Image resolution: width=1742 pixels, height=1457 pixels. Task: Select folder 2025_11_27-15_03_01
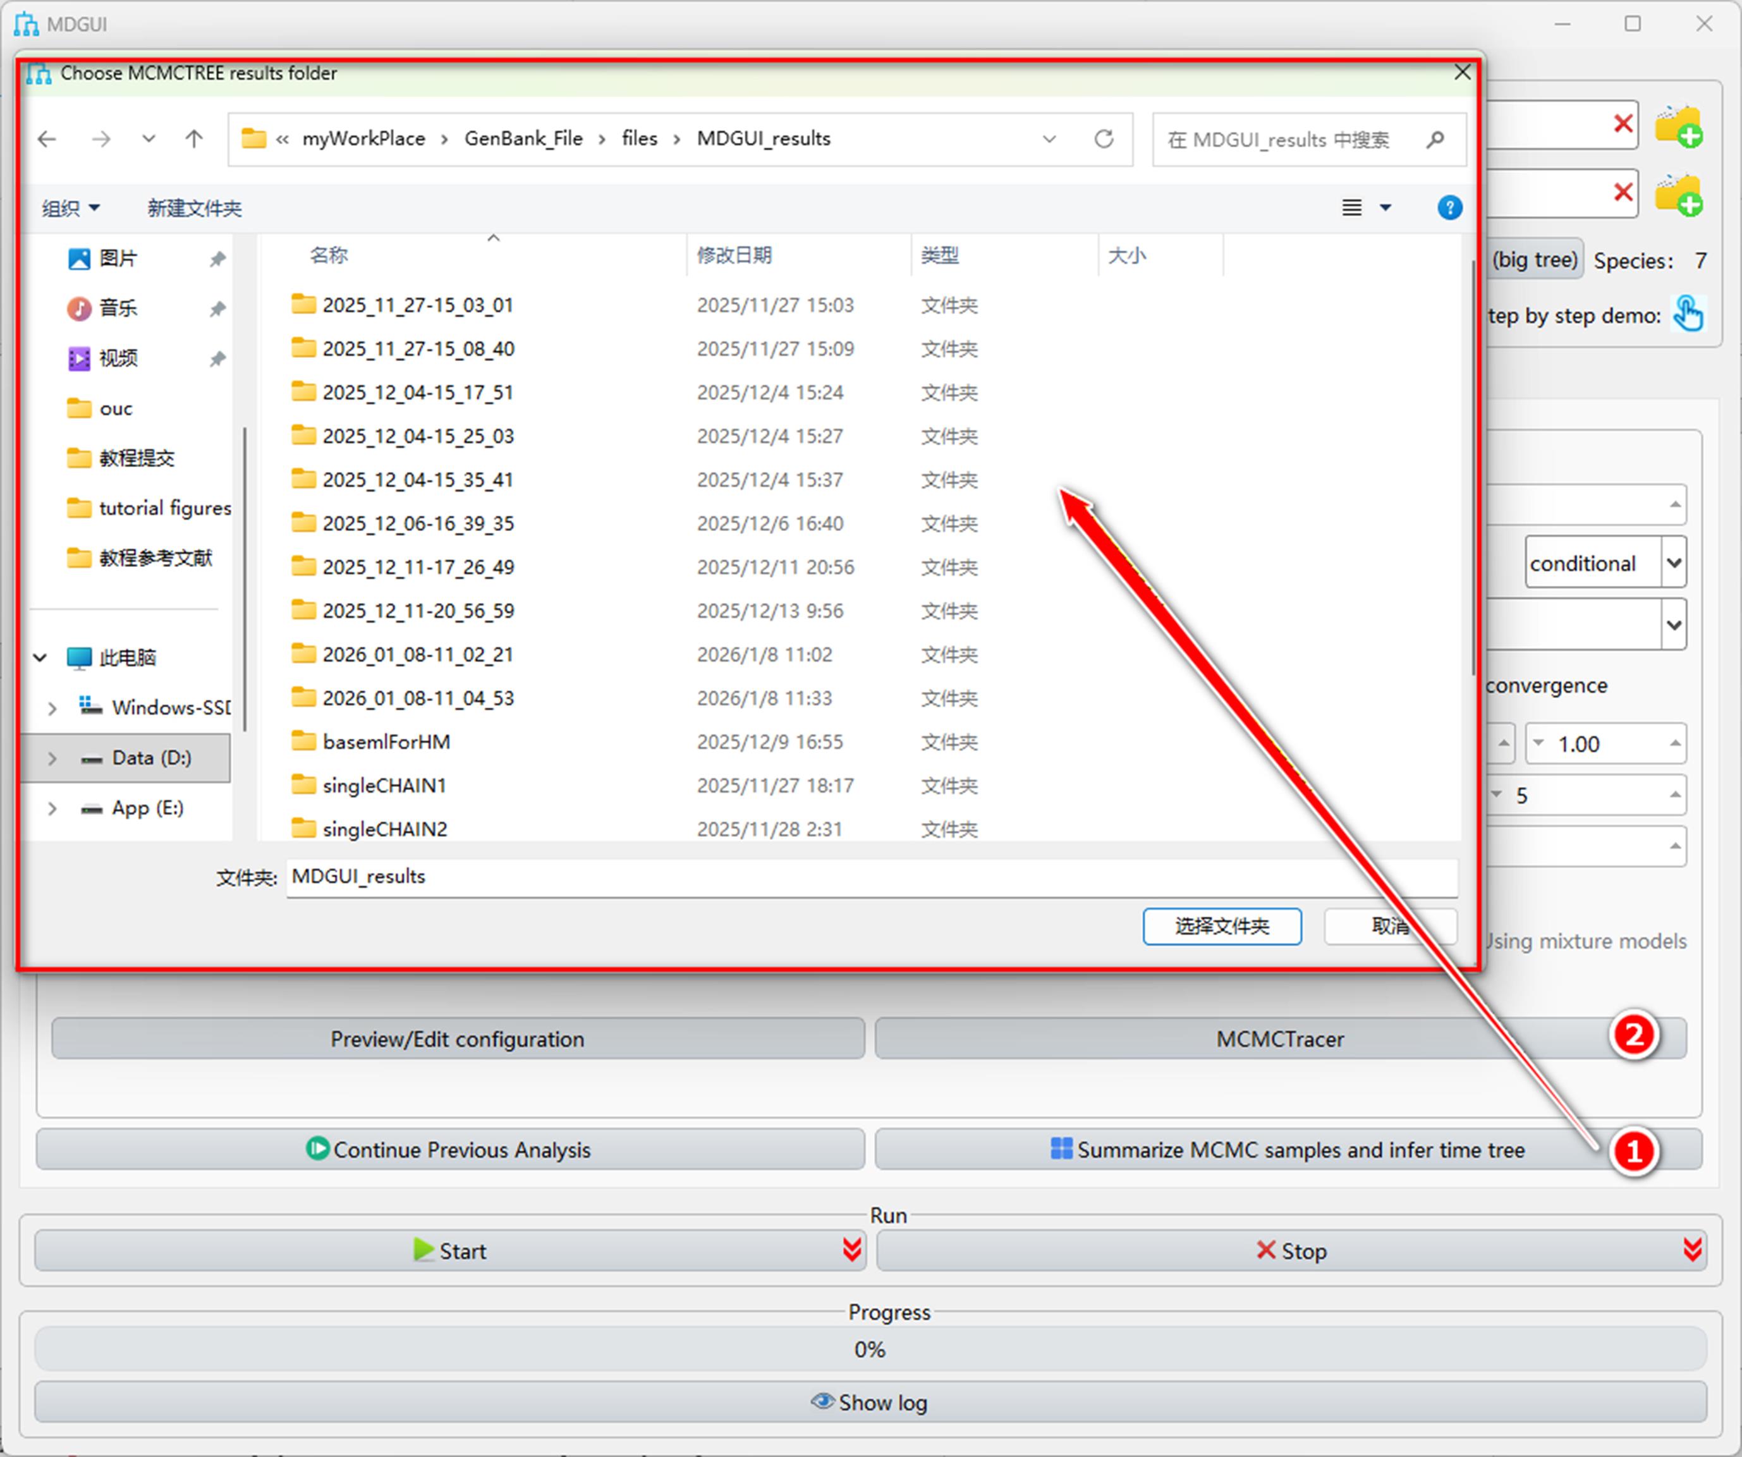418,305
